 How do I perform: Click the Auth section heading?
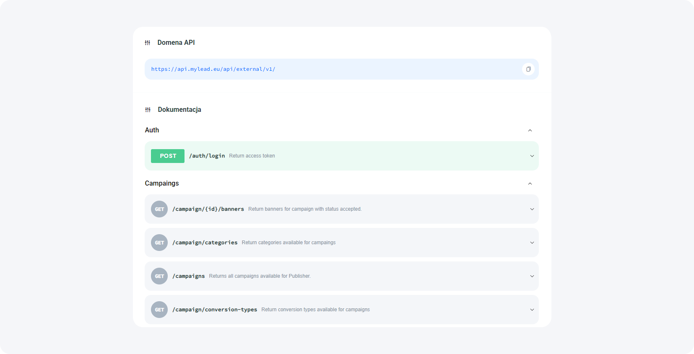pyautogui.click(x=152, y=130)
